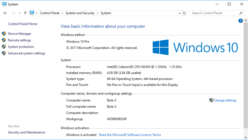
Task: Select Computer name value 'Byte-3'
Action: pos(111,100)
